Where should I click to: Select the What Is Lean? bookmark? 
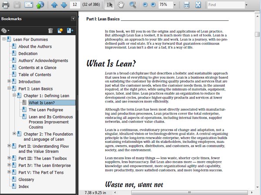coord(42,103)
